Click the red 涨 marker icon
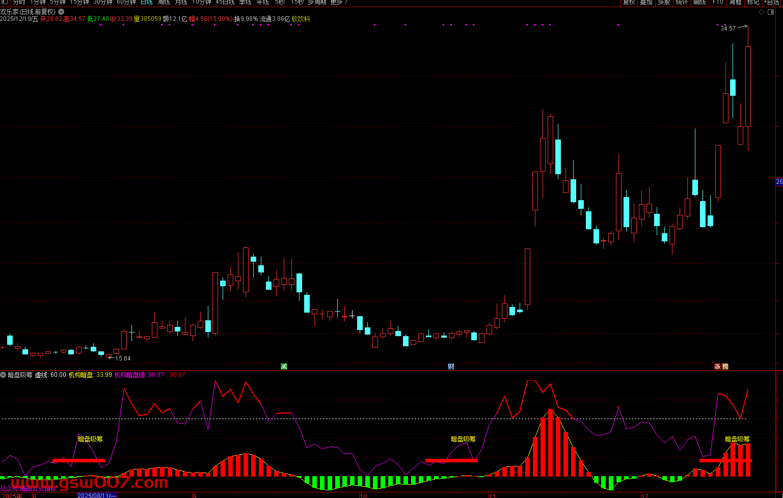 [717, 367]
